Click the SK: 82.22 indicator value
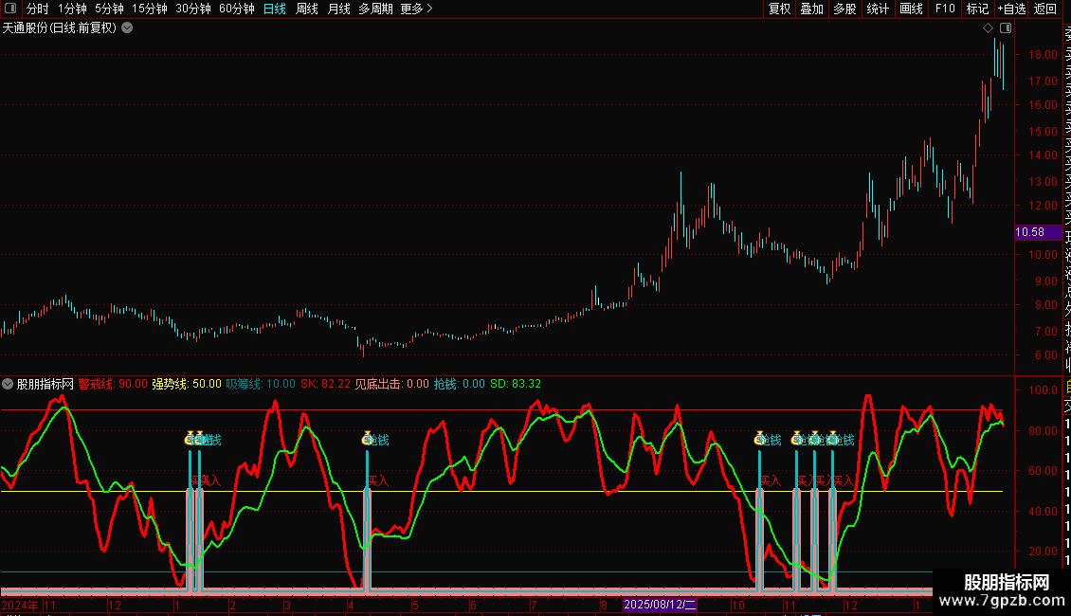The height and width of the screenshot is (616, 1071). 325,384
